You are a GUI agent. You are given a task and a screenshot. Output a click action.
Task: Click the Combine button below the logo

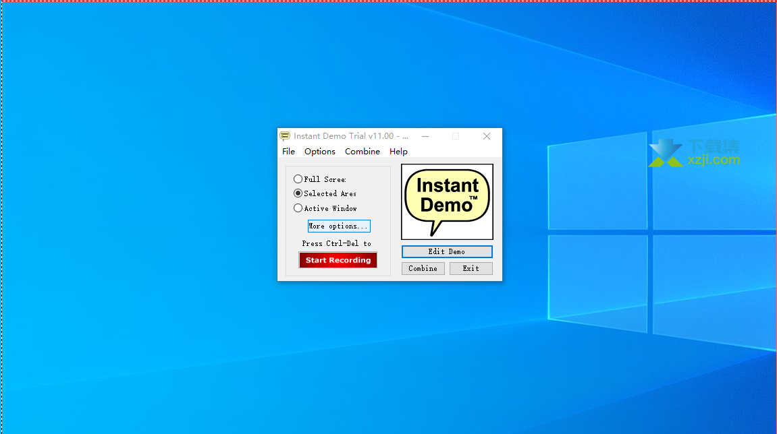point(423,269)
